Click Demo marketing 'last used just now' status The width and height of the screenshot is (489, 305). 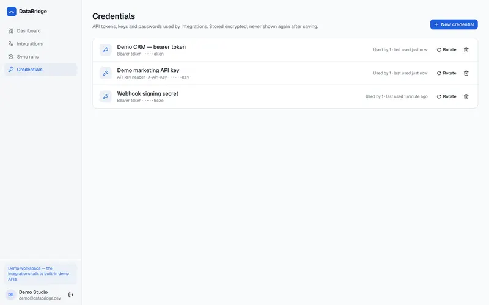pyautogui.click(x=400, y=73)
